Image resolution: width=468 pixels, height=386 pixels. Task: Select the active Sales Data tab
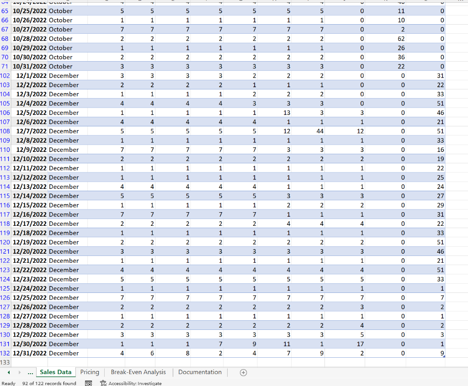[56, 372]
